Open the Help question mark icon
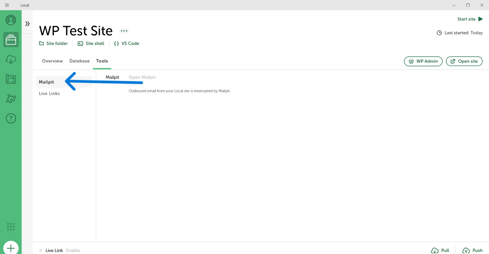 click(x=11, y=118)
